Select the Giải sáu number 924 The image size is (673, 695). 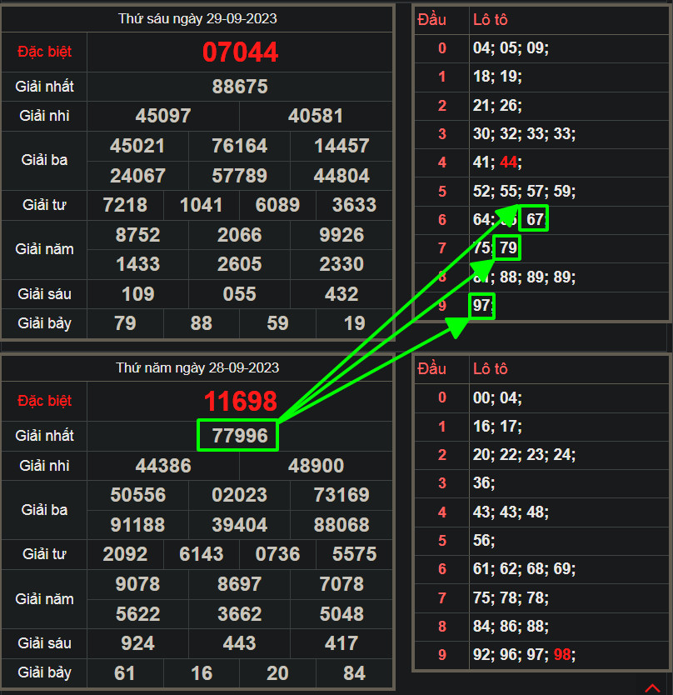137,642
